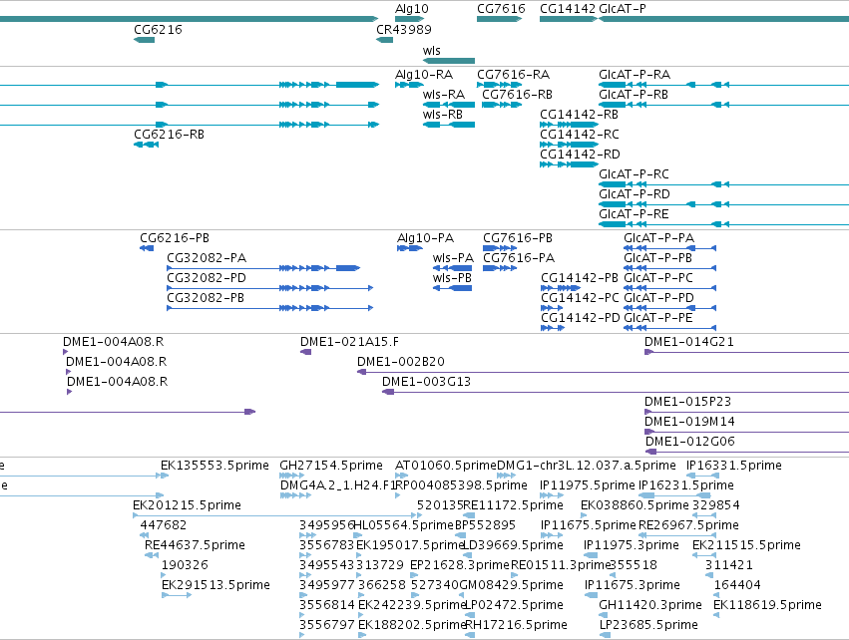Click the CG32082-PD protein label
The height and width of the screenshot is (640, 849).
207,278
